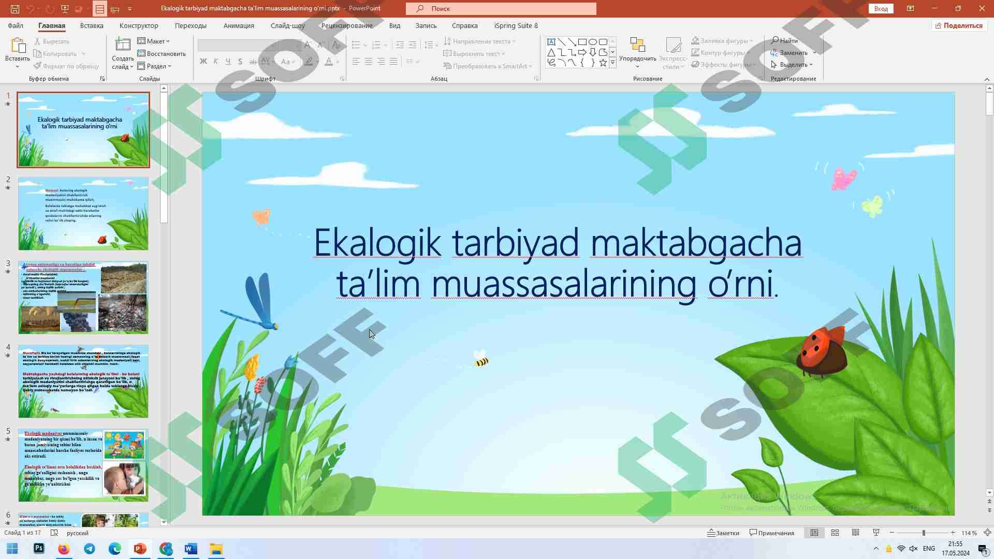The image size is (994, 559).
Task: Open Section (Раздел) dropdown
Action: tap(154, 66)
